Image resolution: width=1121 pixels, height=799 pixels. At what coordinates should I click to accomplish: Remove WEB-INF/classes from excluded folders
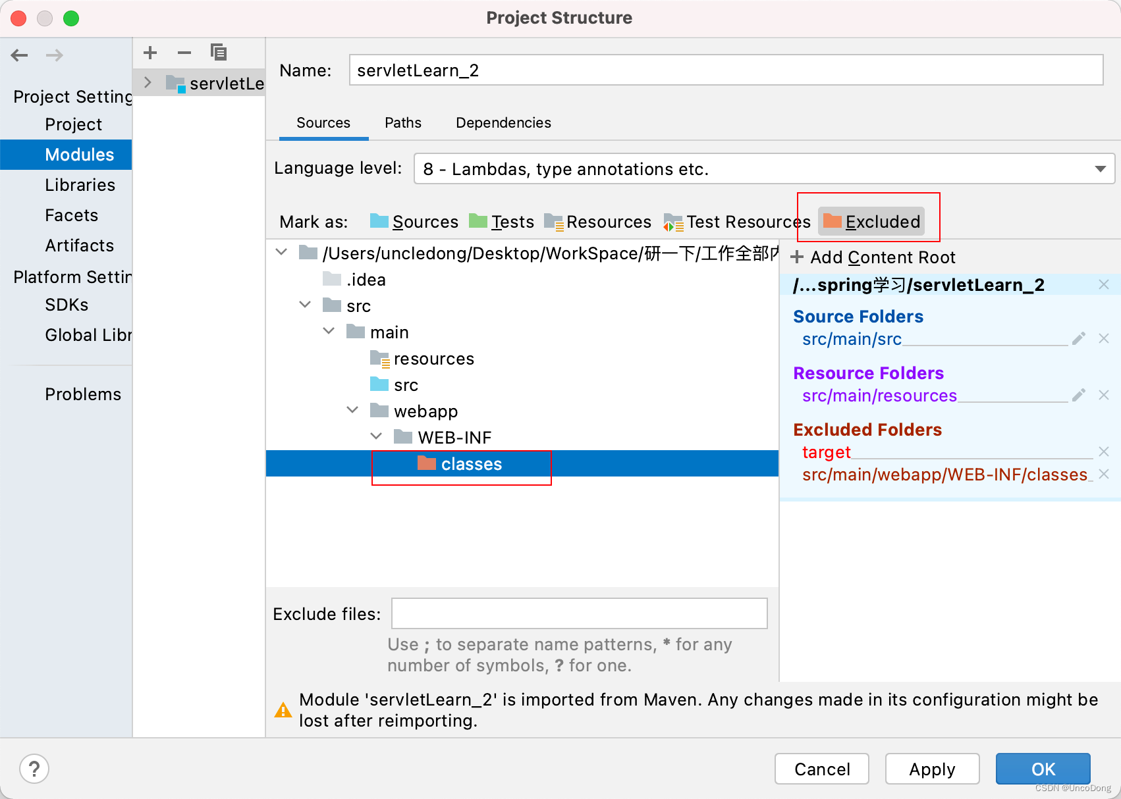[1104, 475]
